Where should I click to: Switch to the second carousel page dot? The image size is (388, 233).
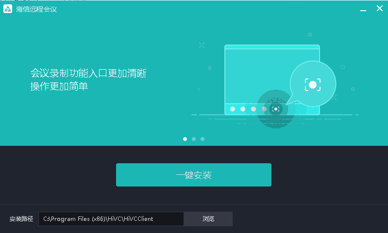coord(194,139)
